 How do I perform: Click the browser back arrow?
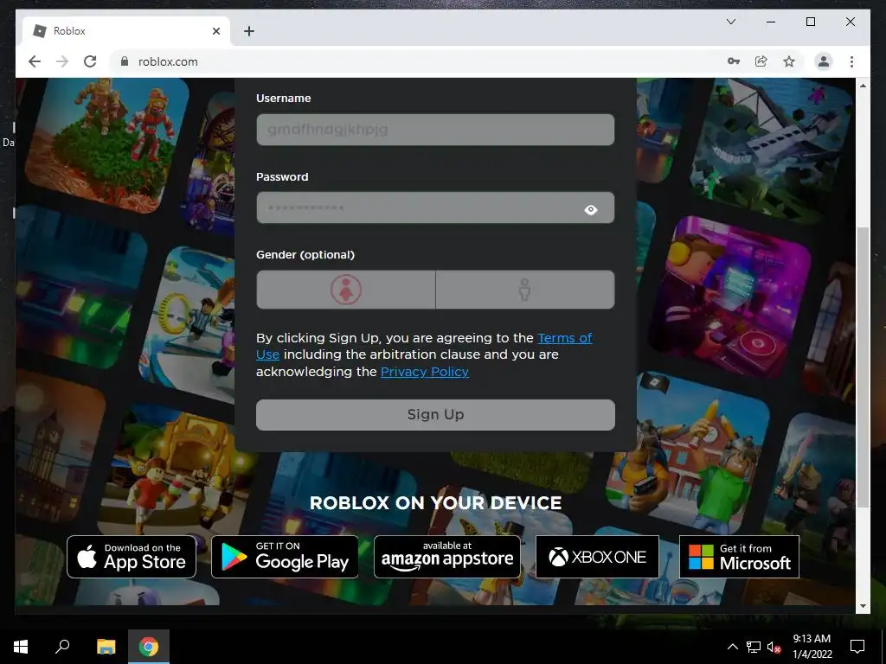coord(35,61)
